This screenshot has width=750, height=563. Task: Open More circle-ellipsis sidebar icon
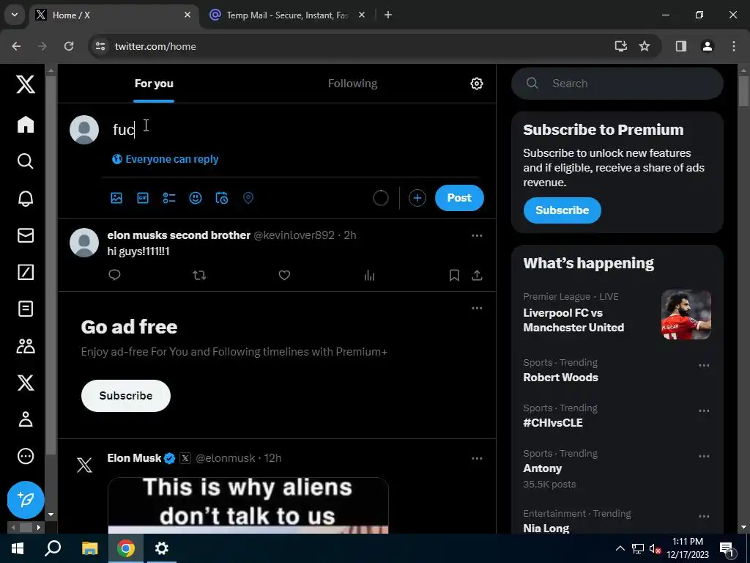[26, 456]
